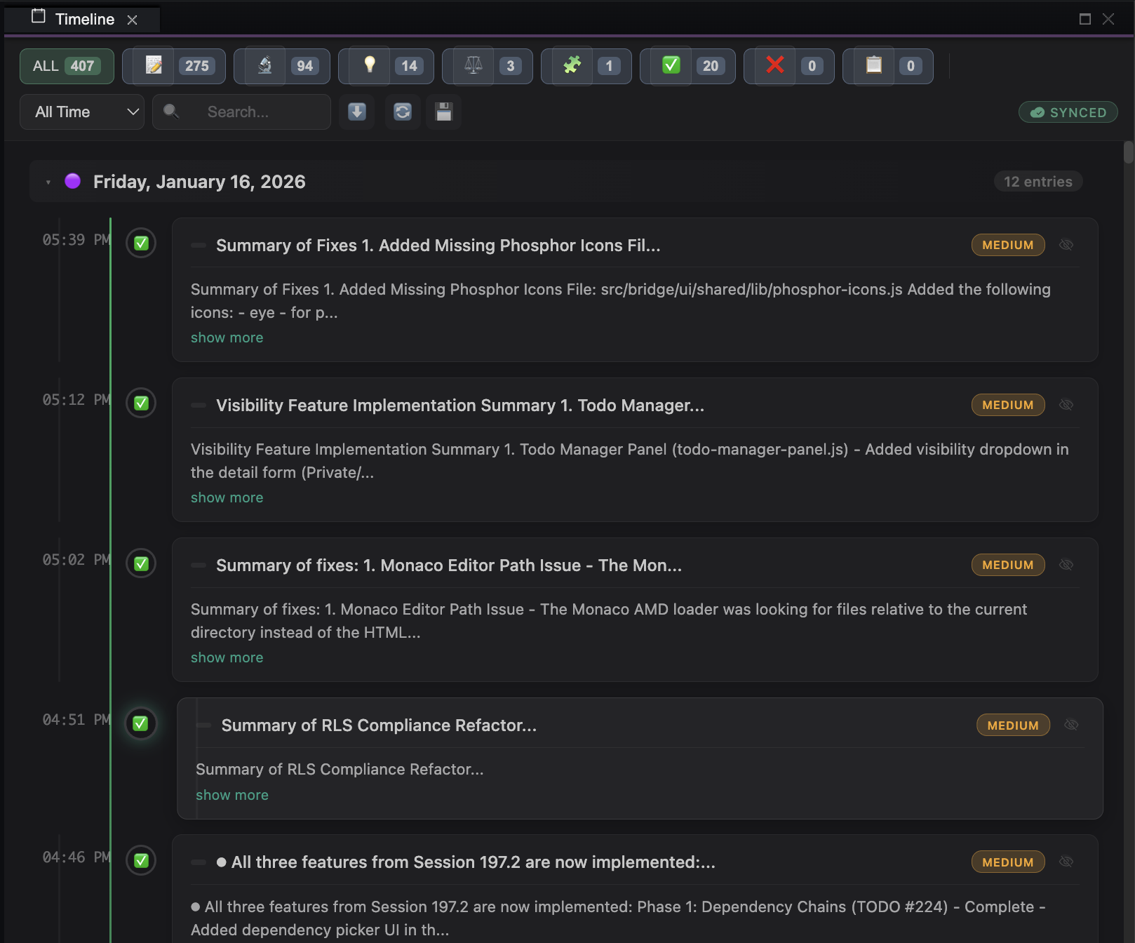Click the refresh icon in the toolbar
The height and width of the screenshot is (943, 1135).
403,112
